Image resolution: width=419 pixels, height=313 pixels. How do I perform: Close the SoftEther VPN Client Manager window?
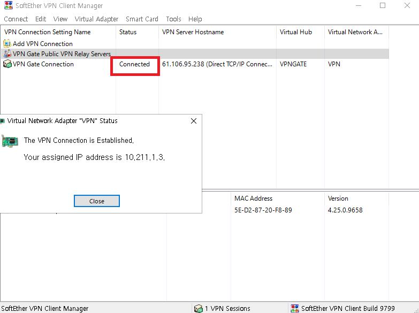[x=407, y=5]
